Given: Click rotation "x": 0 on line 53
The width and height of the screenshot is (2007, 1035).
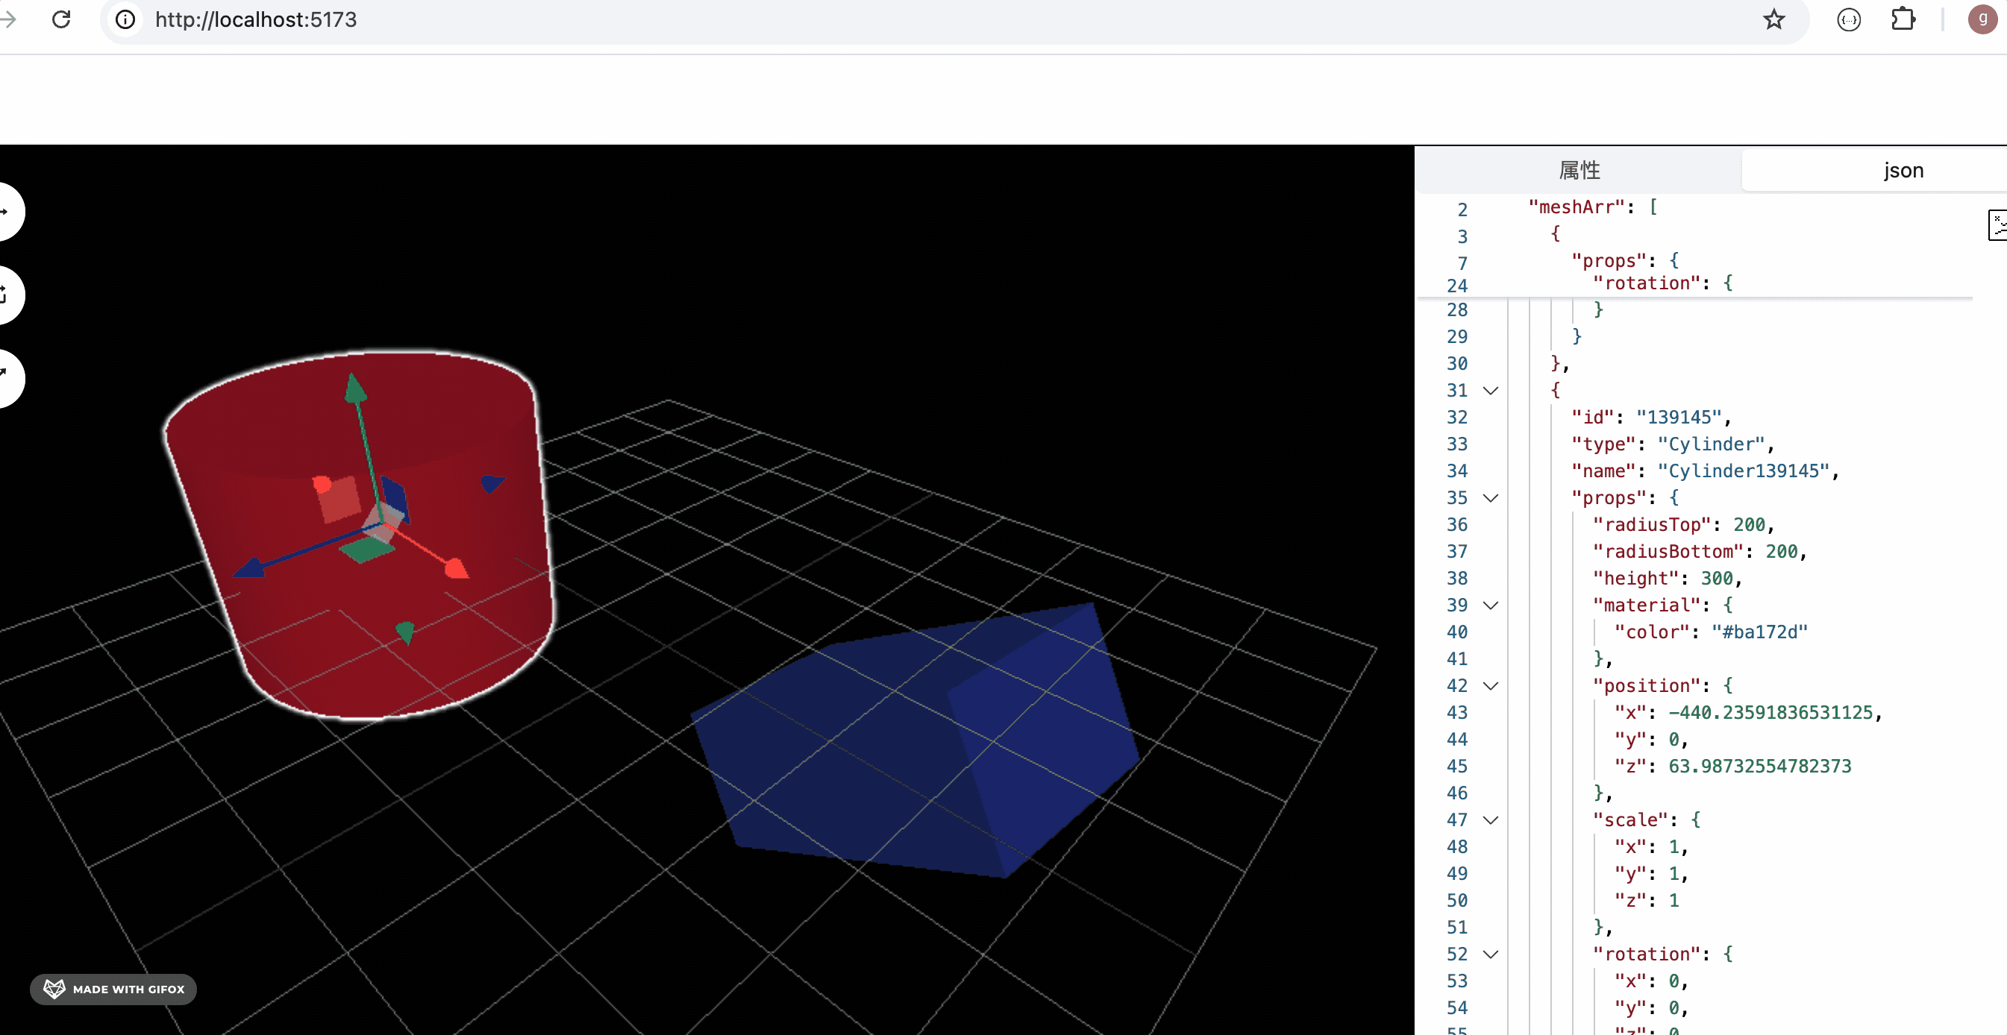Looking at the screenshot, I should pyautogui.click(x=1650, y=981).
